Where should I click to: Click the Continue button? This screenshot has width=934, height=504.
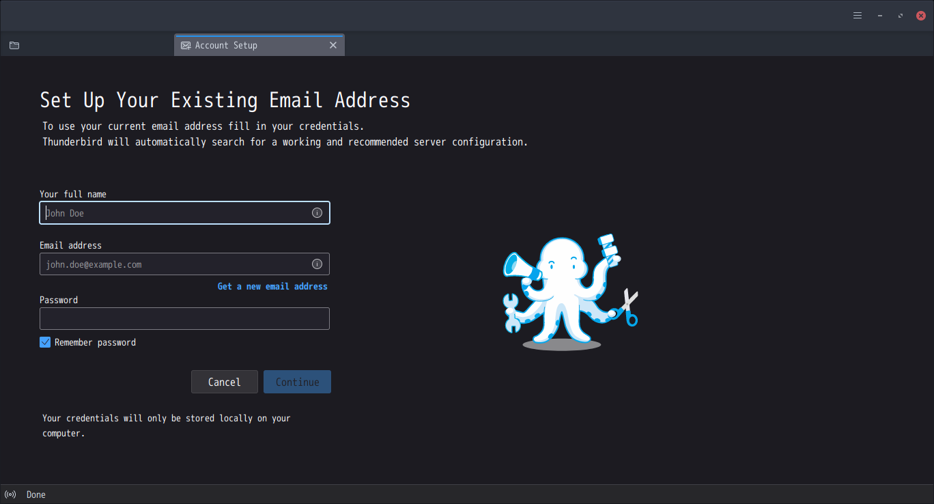[x=297, y=382]
